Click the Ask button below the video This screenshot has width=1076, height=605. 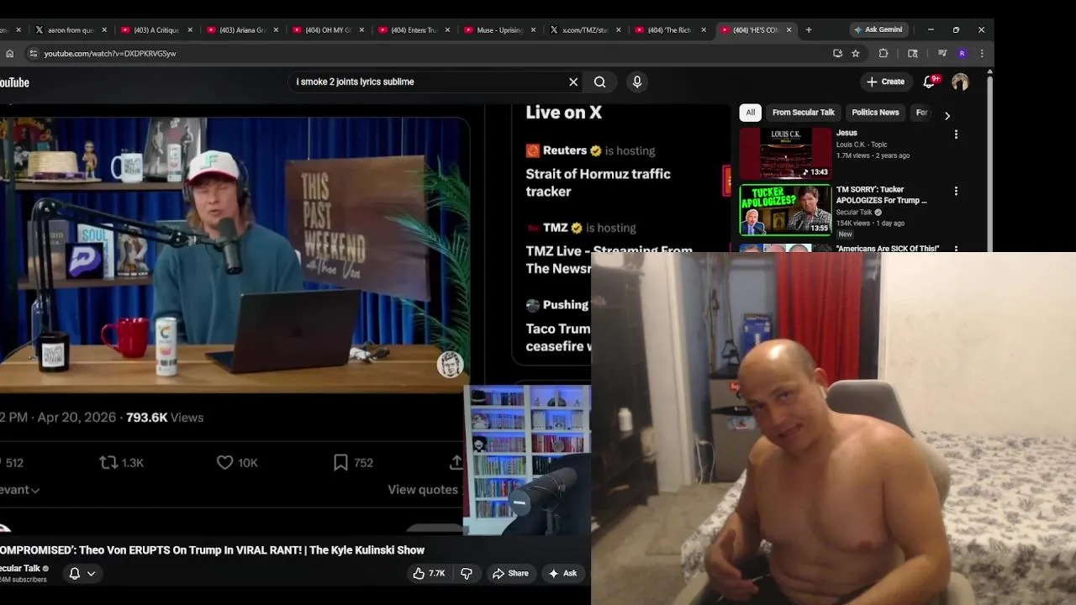pos(562,573)
